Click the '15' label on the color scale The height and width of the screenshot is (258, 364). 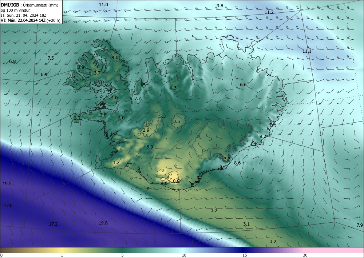coord(245,255)
